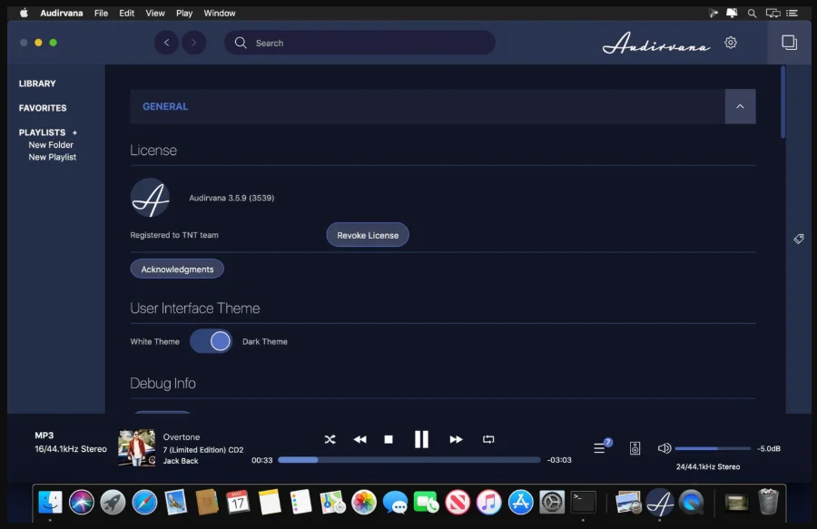
Task: Open the tag editor panel icon
Action: click(798, 239)
